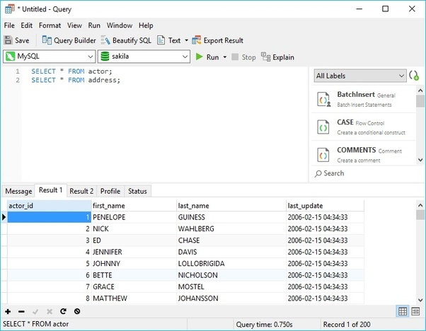Switch to the Status tab
Viewport: 426px width, 331px height.
pyautogui.click(x=137, y=191)
